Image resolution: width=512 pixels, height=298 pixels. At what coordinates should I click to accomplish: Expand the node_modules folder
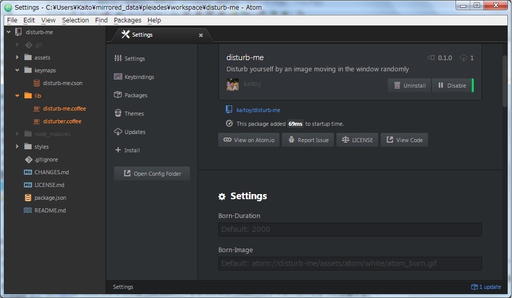tap(17, 134)
